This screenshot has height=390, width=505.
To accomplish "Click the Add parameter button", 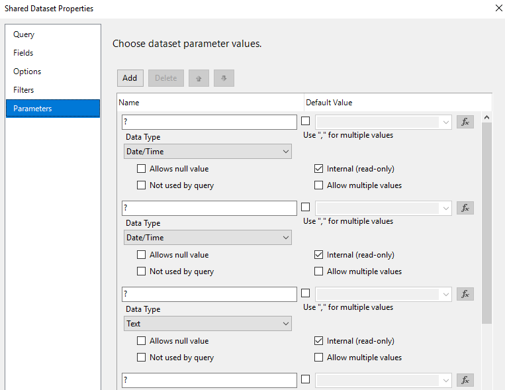I will tap(130, 78).
